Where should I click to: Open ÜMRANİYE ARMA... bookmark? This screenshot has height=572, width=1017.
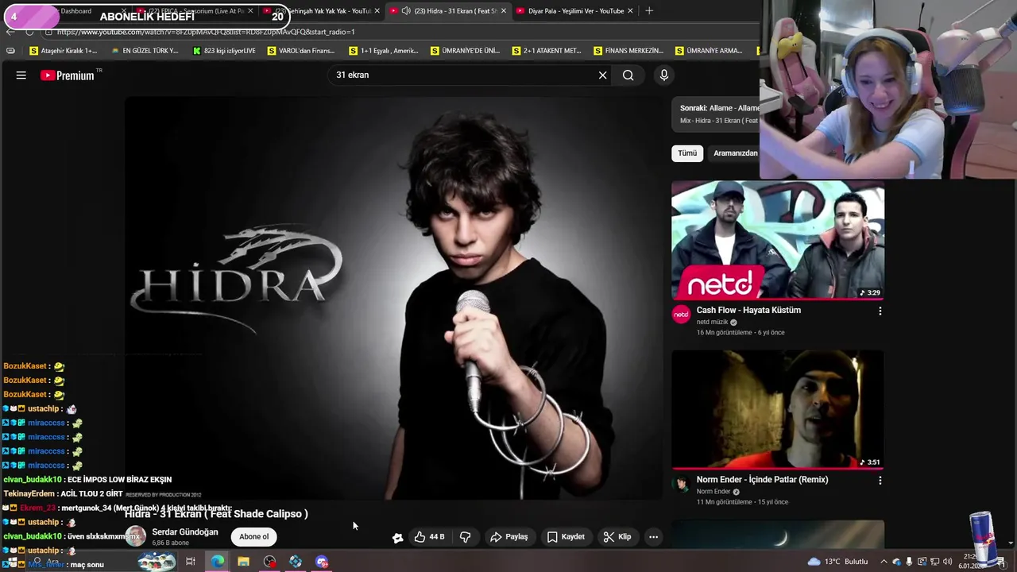point(710,51)
